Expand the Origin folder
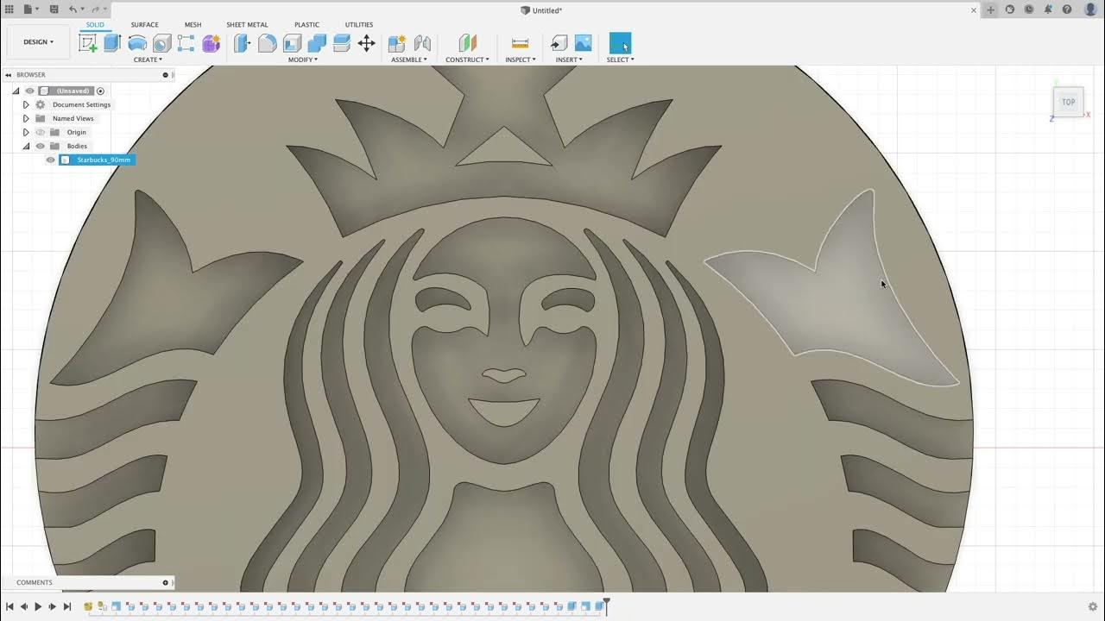Viewport: 1105px width, 621px height. 26,132
